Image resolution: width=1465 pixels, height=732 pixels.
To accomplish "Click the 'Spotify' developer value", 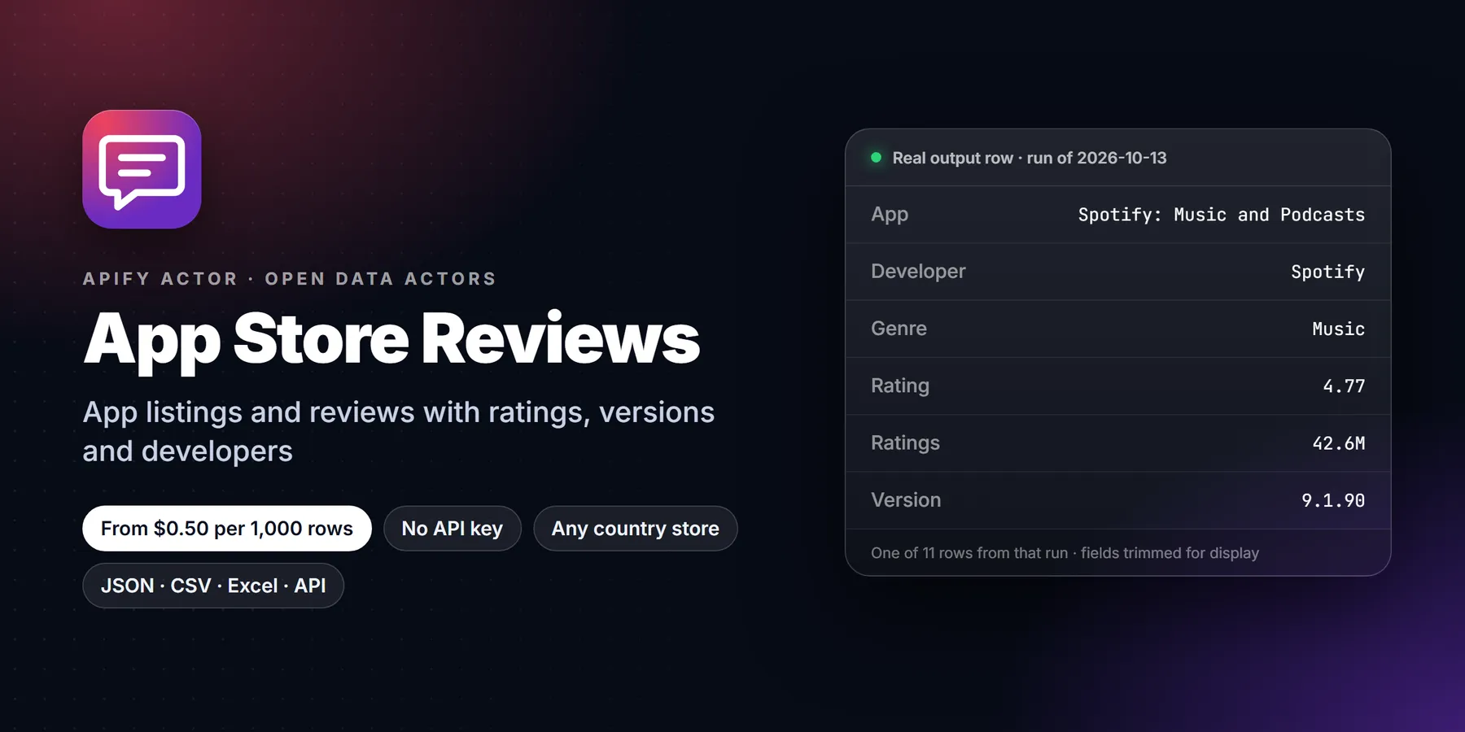I will point(1328,272).
